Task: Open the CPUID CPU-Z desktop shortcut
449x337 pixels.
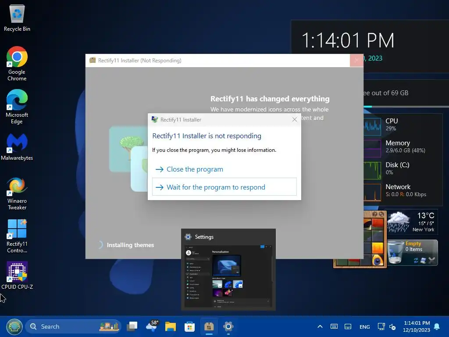Action: tap(17, 275)
